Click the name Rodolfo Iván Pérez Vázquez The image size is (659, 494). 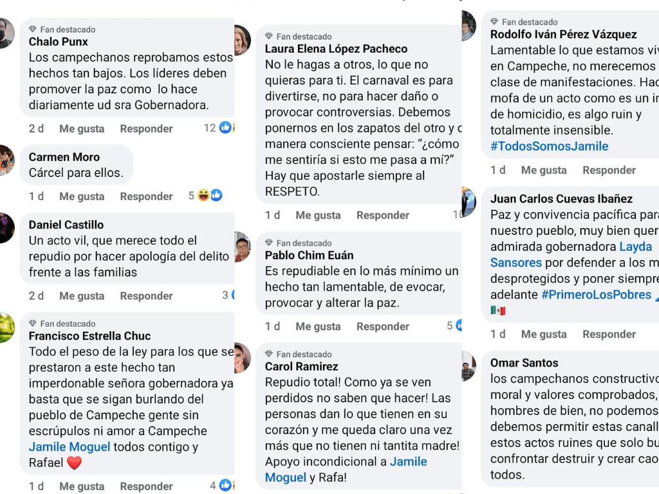pyautogui.click(x=563, y=34)
